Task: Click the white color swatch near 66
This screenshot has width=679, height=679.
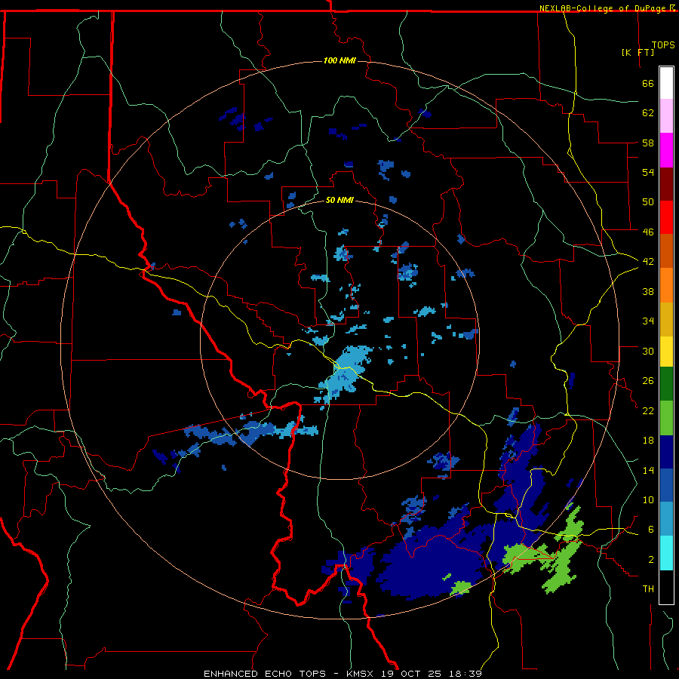Action: tap(666, 83)
